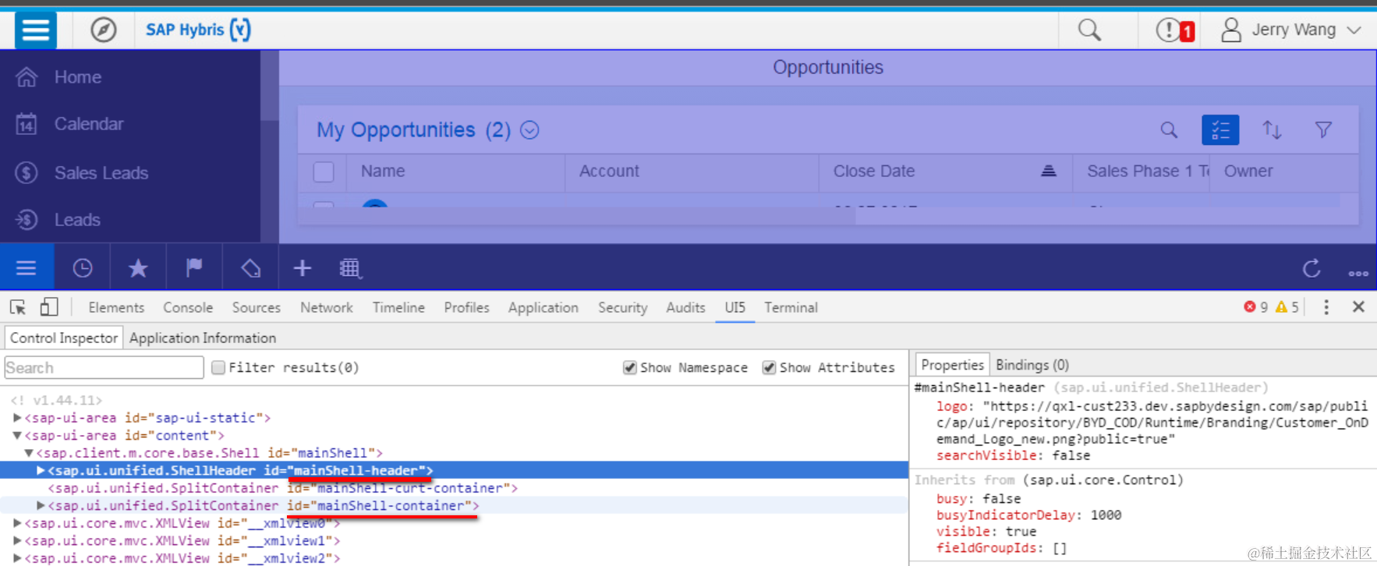Toggle the bottom toolbar menu icon
The width and height of the screenshot is (1377, 566).
pyautogui.click(x=27, y=268)
